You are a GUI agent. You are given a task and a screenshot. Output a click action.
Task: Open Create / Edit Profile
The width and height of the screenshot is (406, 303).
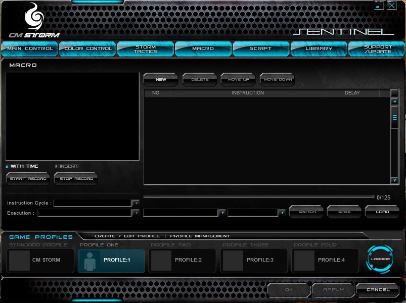click(127, 236)
